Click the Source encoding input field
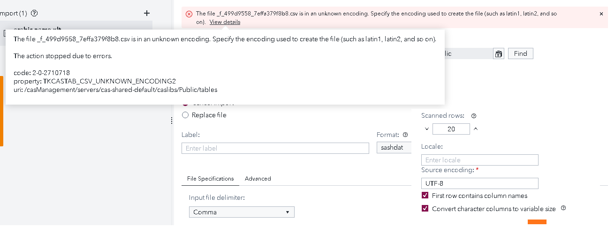The width and height of the screenshot is (615, 235). [x=479, y=183]
